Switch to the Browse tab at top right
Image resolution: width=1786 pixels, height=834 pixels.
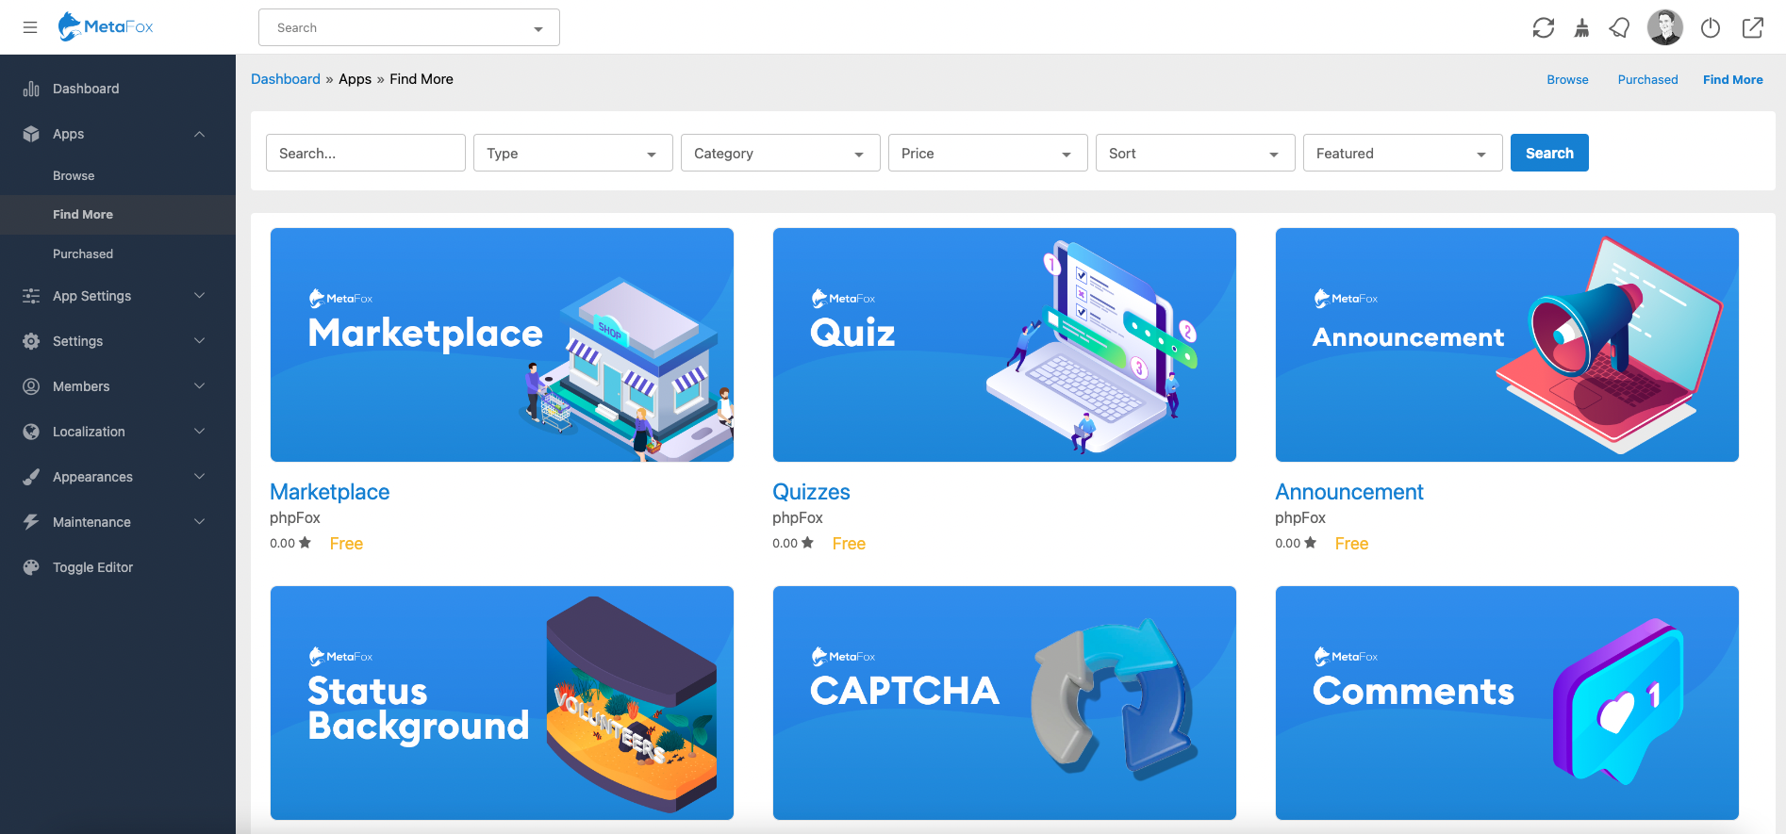tap(1567, 80)
